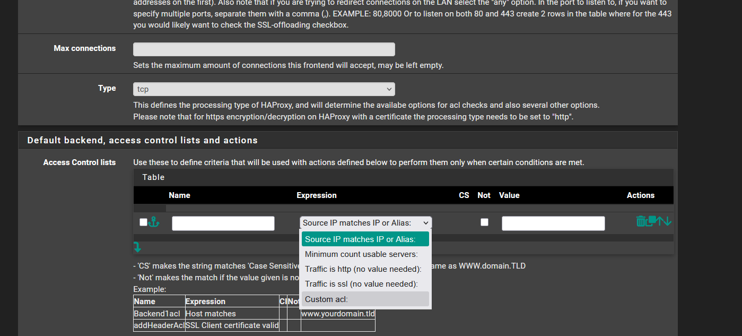Image resolution: width=742 pixels, height=336 pixels.
Task: Collapse the Expression dropdown in the ACL row
Action: pyautogui.click(x=365, y=223)
